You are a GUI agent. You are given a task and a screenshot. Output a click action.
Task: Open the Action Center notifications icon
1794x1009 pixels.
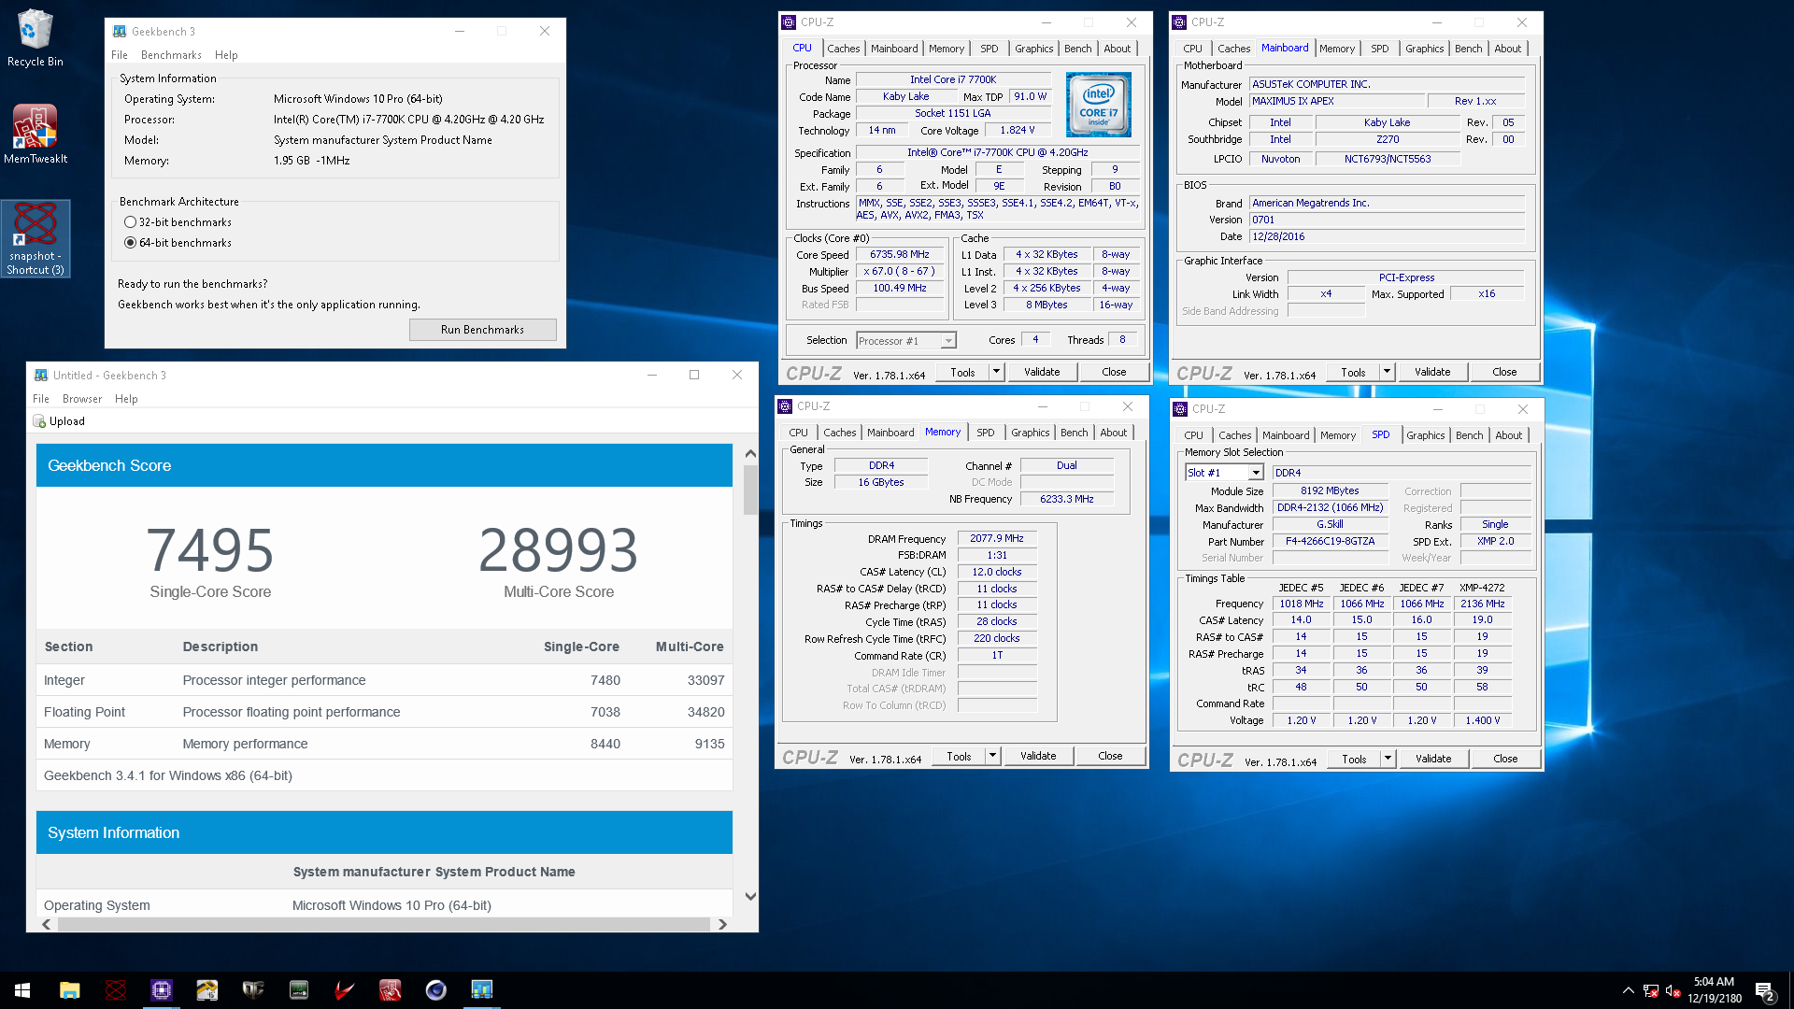[x=1765, y=990]
